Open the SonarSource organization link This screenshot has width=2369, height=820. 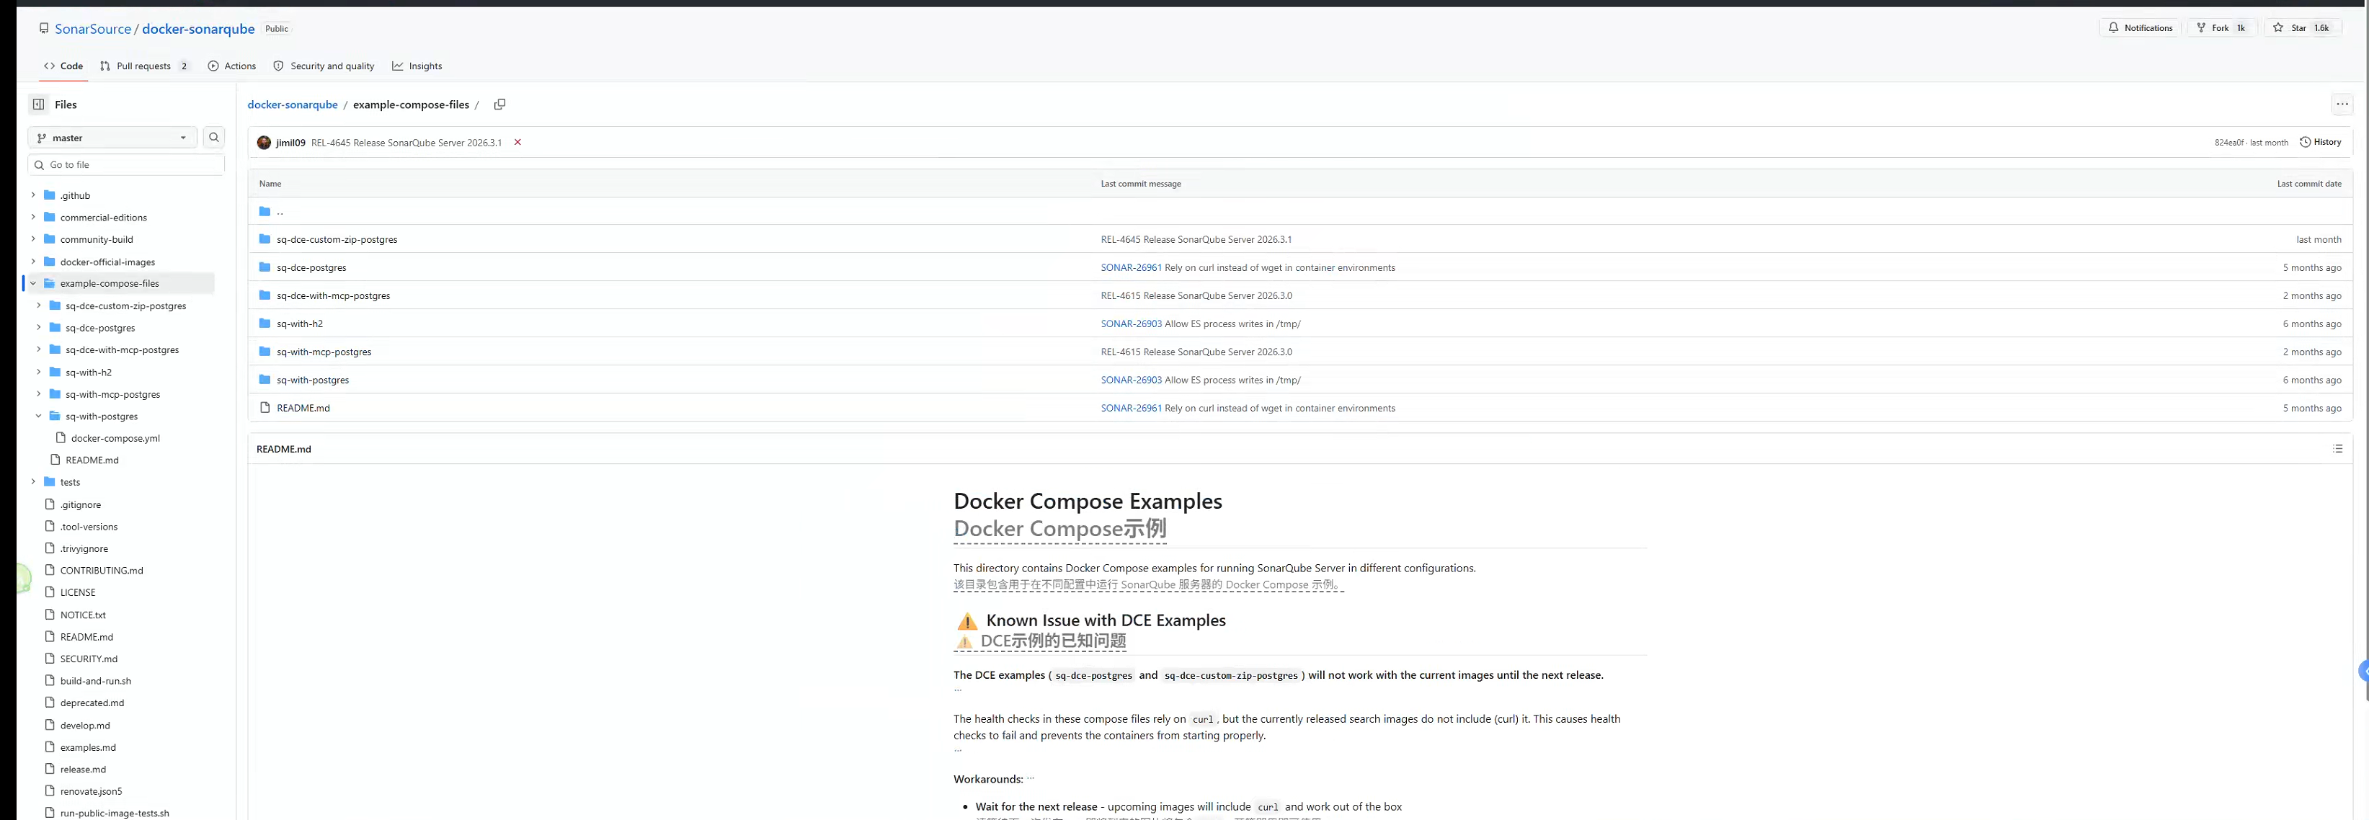click(x=93, y=29)
